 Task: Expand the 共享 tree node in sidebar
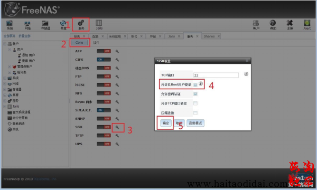coord(5,95)
